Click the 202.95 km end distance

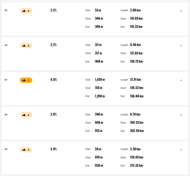click(137, 131)
